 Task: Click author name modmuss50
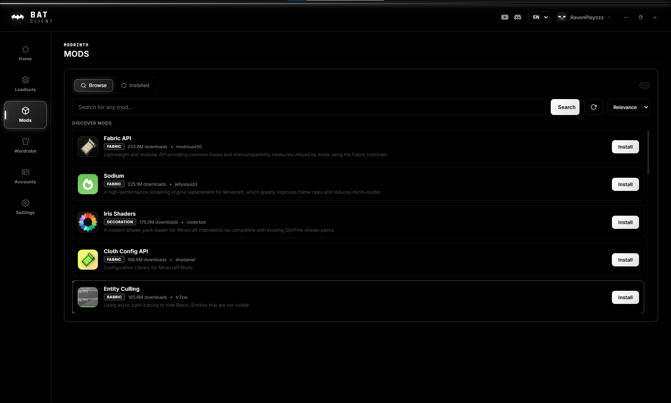(x=189, y=147)
